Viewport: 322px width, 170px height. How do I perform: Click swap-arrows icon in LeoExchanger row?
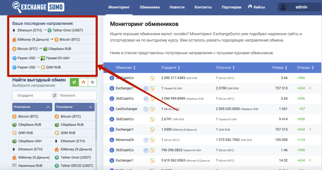(146, 109)
